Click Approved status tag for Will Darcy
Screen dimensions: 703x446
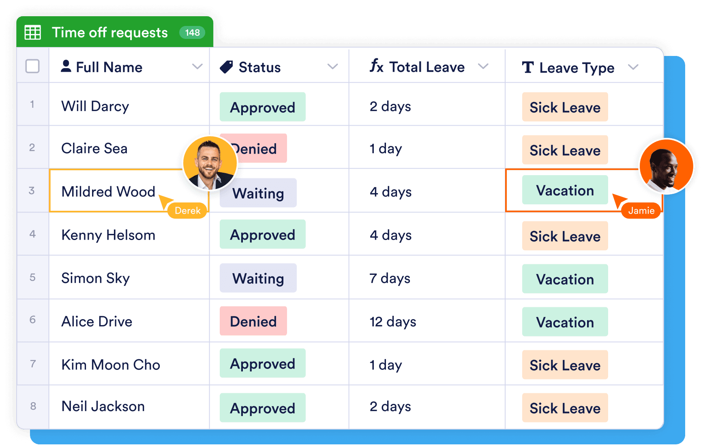point(262,107)
